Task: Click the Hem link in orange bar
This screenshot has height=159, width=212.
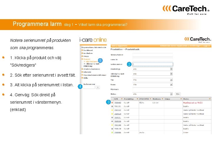Action: tap(114, 46)
